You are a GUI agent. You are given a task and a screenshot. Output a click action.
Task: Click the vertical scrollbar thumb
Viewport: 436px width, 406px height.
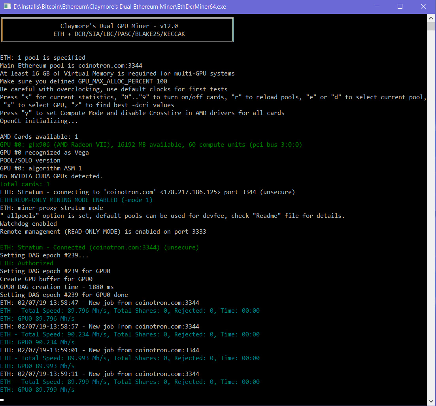(431, 26)
